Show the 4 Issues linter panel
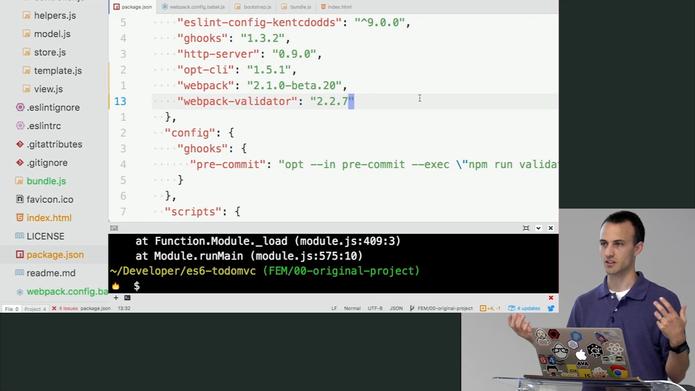Viewport: 695px width, 391px height. pyautogui.click(x=65, y=308)
